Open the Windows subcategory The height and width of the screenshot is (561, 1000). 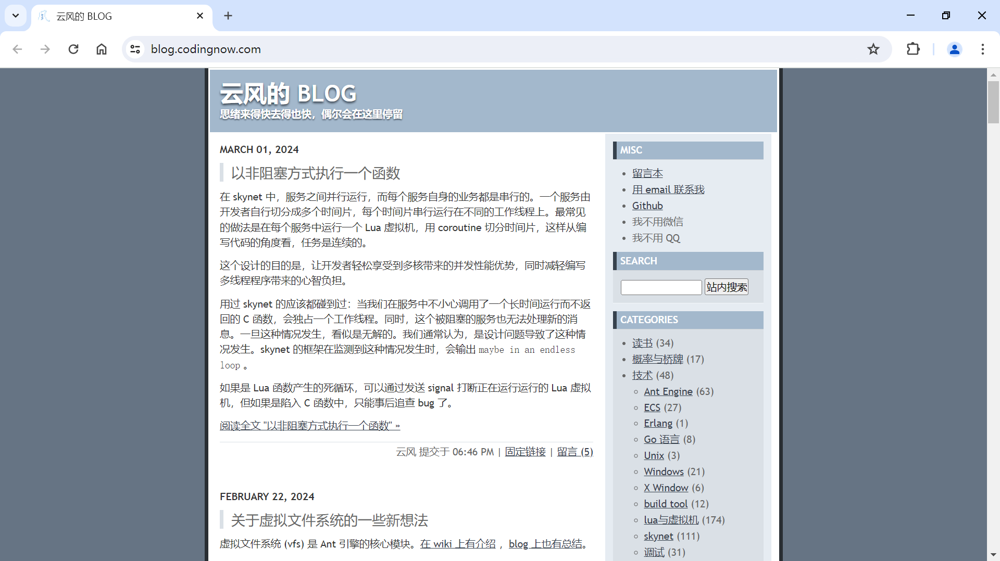pos(664,471)
